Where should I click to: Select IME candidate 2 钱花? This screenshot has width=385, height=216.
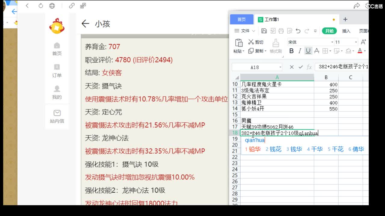click(273, 149)
